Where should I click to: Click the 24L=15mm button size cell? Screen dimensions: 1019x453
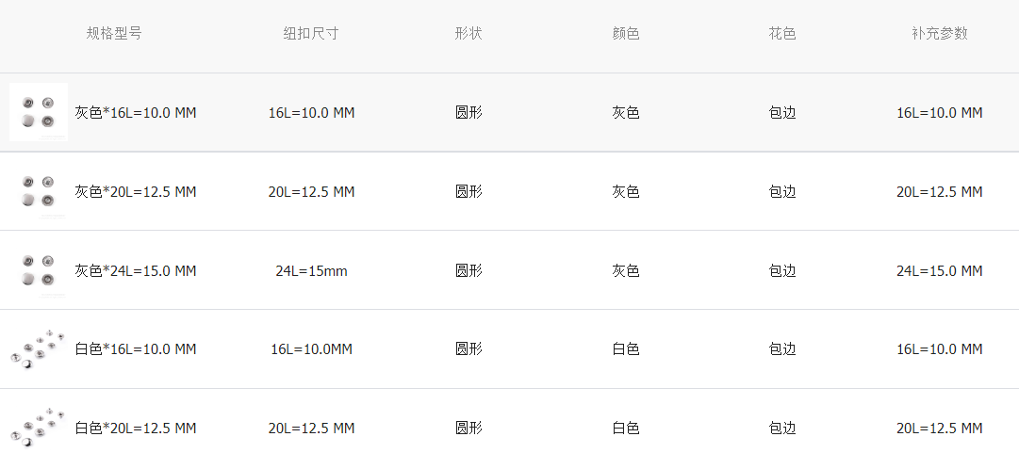point(311,271)
